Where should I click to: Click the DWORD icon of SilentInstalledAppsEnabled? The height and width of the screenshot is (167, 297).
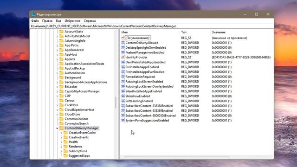click(x=123, y=91)
